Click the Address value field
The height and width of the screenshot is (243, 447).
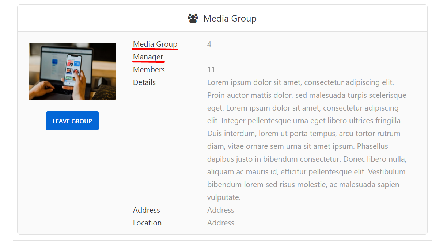pyautogui.click(x=220, y=210)
